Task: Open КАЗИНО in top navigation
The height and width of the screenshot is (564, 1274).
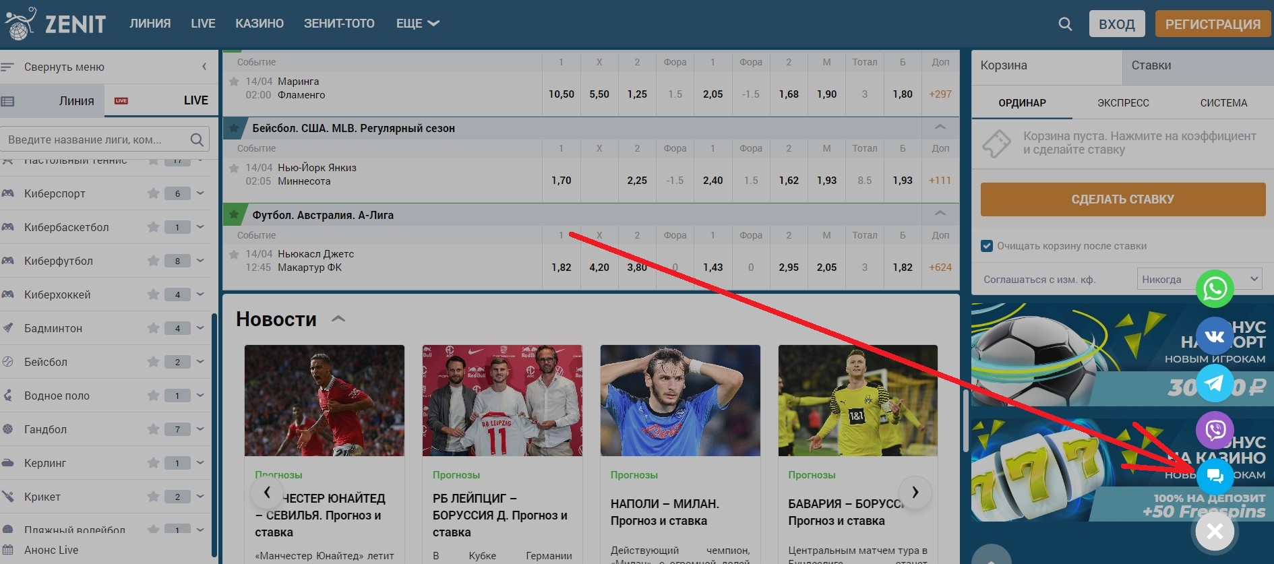Action: pyautogui.click(x=260, y=24)
